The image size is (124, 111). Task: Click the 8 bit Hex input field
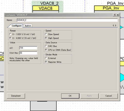pyautogui.click(x=28, y=53)
